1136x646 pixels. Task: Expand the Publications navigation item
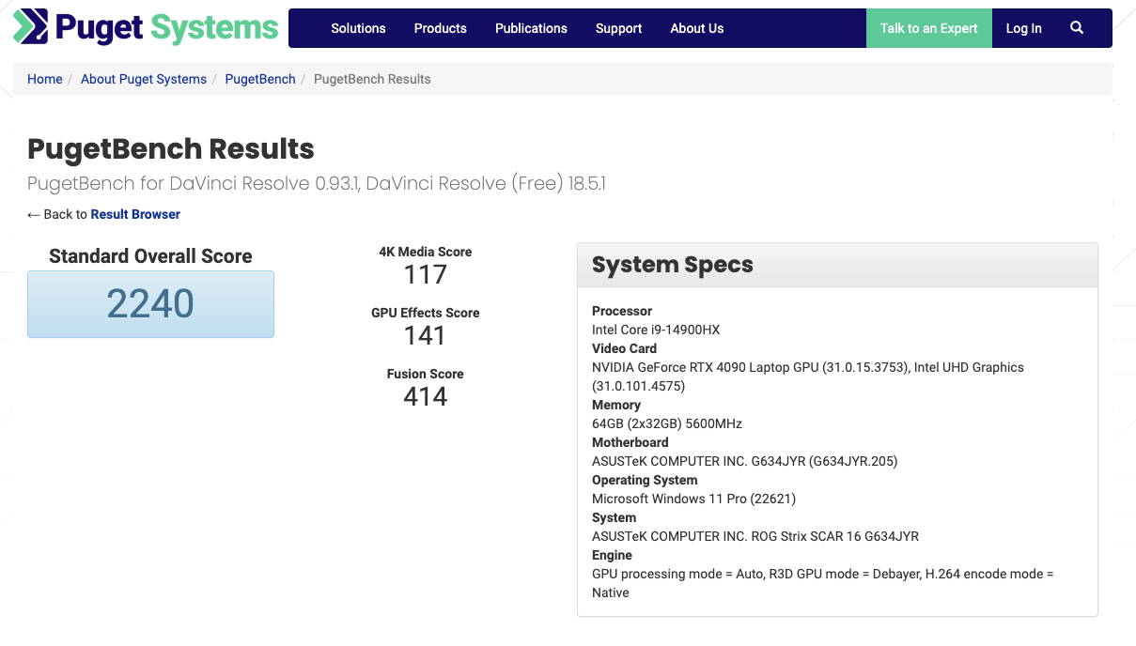click(x=531, y=28)
